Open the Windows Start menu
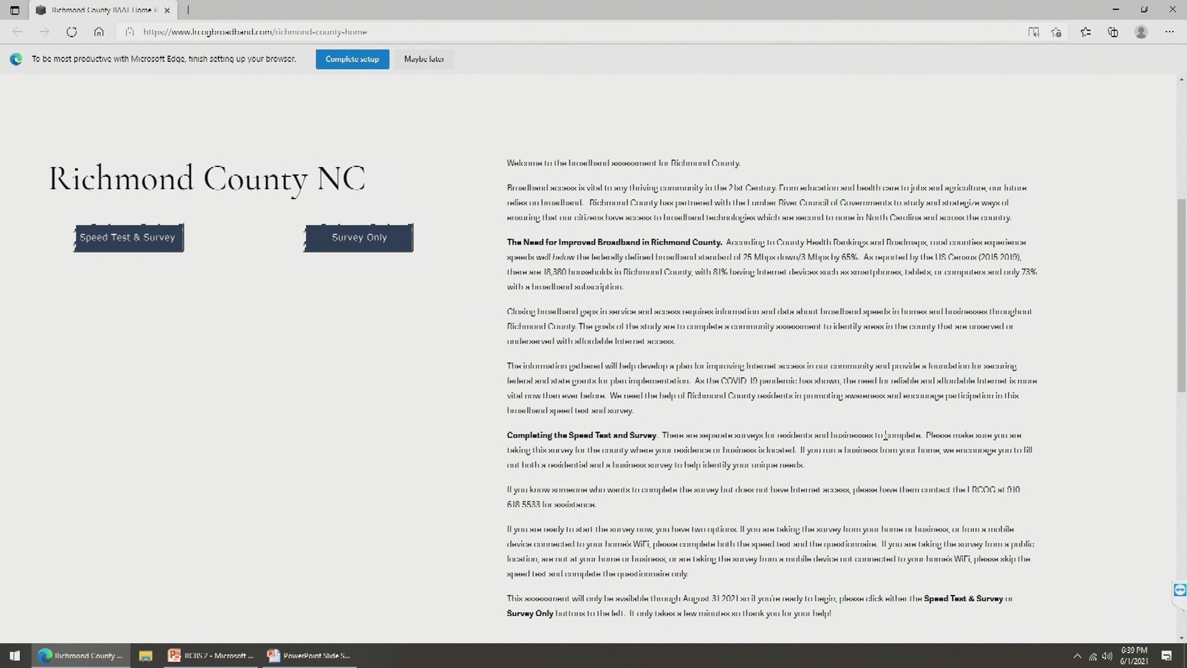This screenshot has width=1187, height=668. (x=15, y=655)
